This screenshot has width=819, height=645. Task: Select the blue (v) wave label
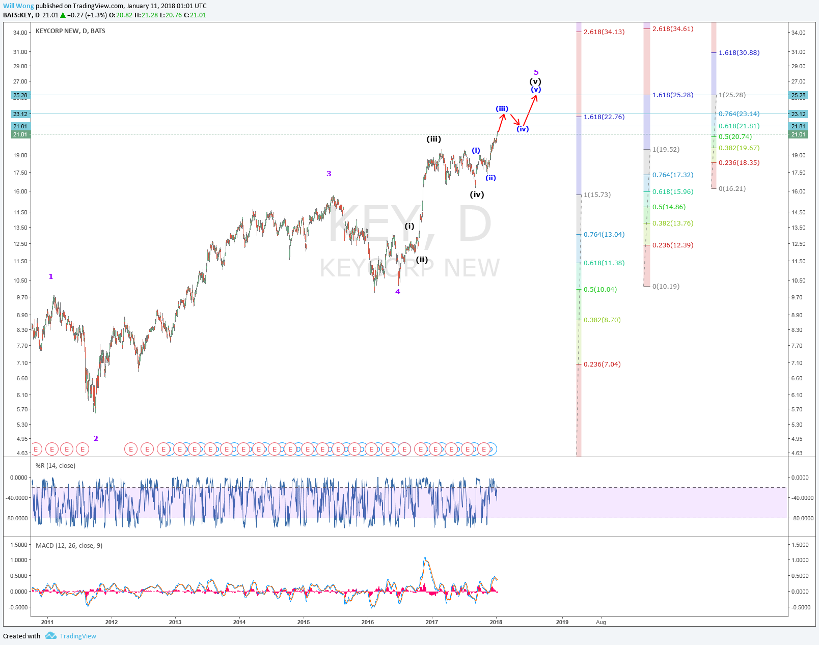coord(536,90)
